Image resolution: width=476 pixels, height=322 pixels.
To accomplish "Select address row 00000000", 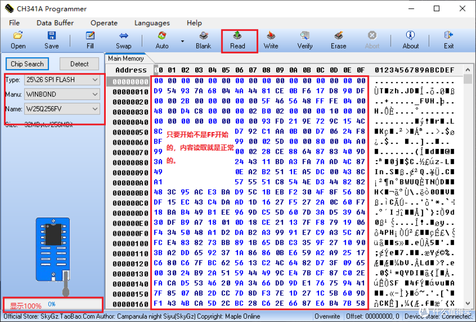I will 130,81.
